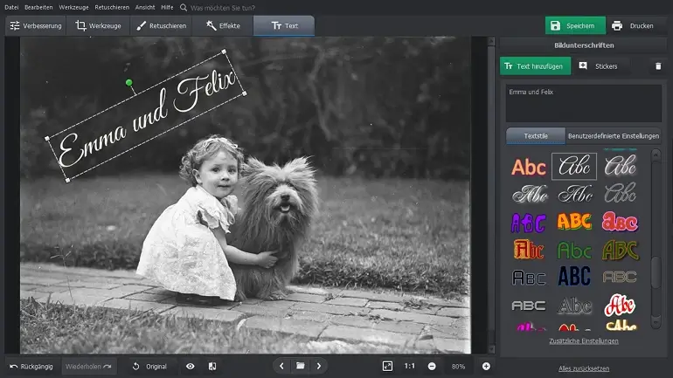The width and height of the screenshot is (673, 378).
Task: Choose the green outline Abc text style
Action: point(574,251)
